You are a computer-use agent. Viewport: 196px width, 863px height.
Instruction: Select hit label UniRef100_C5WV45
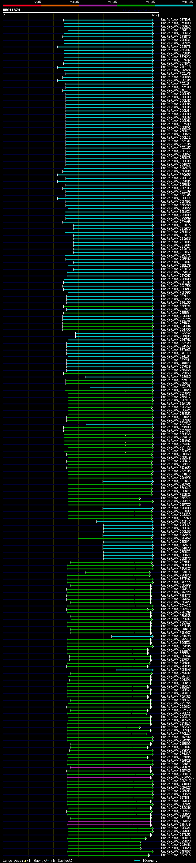tap(176, 781)
